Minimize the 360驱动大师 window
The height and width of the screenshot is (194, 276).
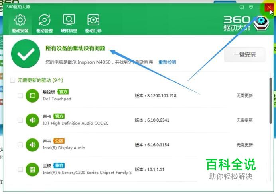point(260,8)
